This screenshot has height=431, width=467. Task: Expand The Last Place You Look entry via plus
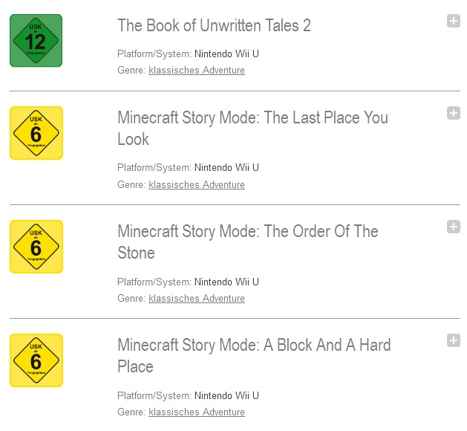click(454, 113)
